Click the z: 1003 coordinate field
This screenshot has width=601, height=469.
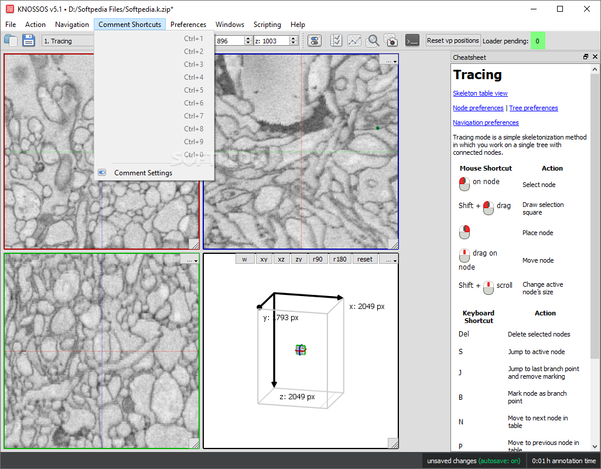click(272, 40)
